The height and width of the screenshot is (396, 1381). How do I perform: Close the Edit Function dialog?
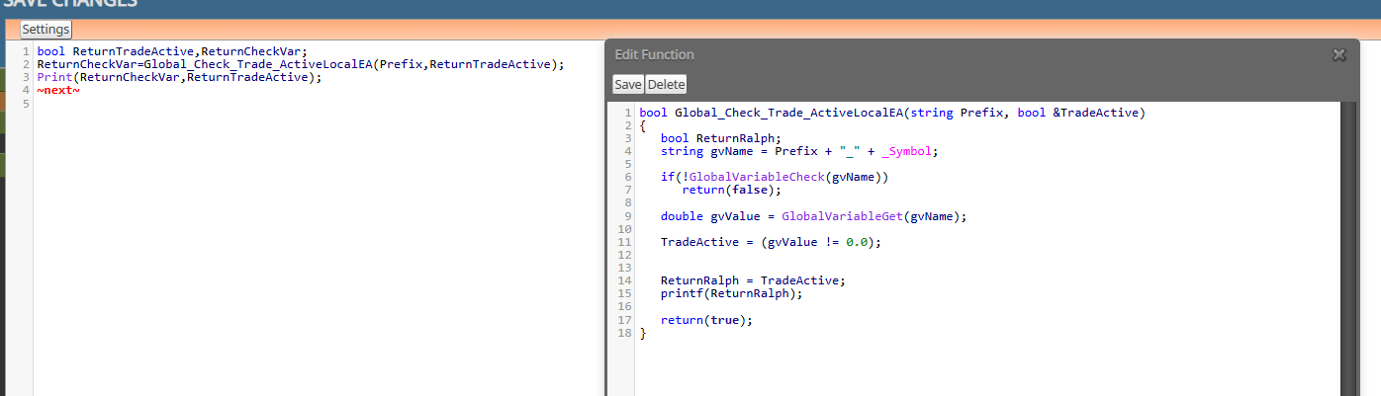pyautogui.click(x=1339, y=55)
